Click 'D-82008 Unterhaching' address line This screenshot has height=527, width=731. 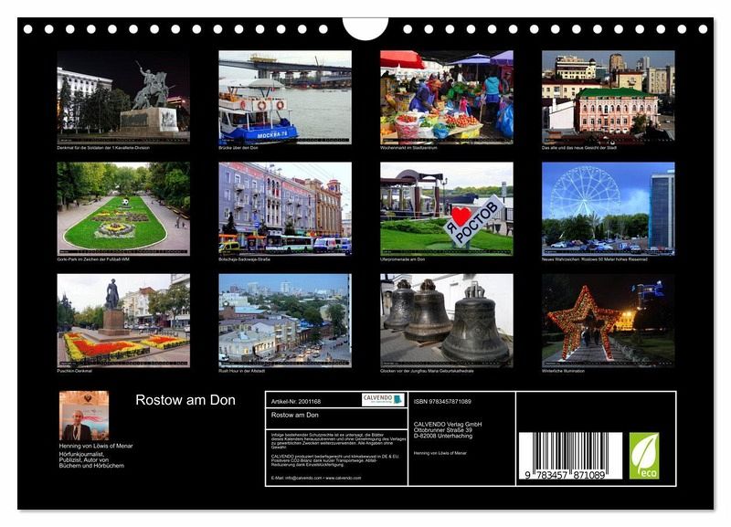[443, 437]
